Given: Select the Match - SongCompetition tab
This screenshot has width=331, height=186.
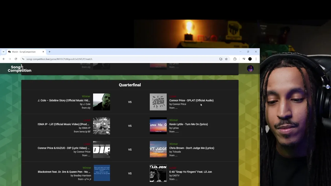Looking at the screenshot, I should [26, 52].
